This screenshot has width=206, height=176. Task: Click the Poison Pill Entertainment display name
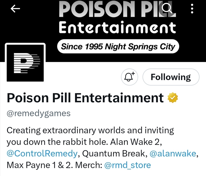(85, 98)
